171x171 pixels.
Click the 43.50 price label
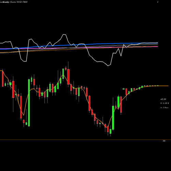pos(163,99)
